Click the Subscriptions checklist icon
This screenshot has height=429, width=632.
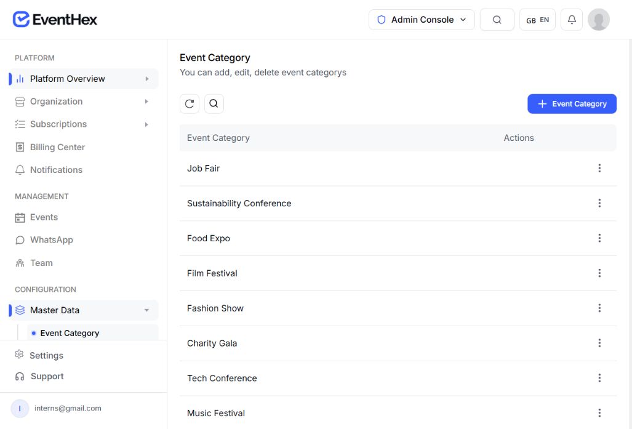pos(20,124)
